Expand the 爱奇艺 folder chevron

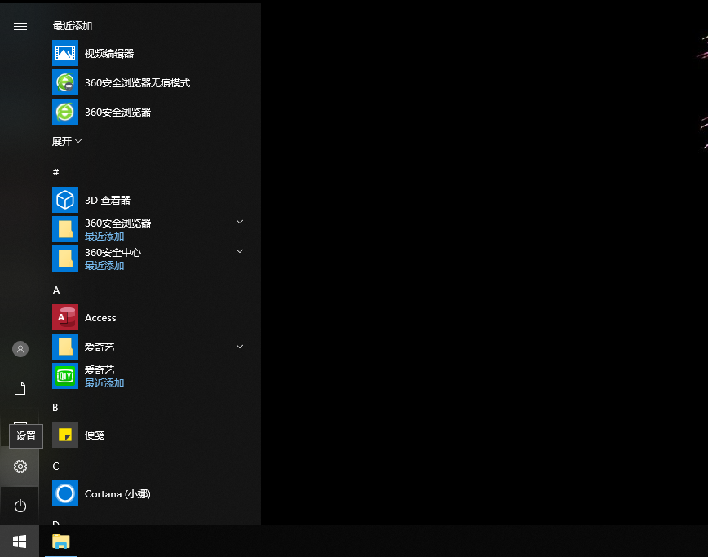point(240,347)
